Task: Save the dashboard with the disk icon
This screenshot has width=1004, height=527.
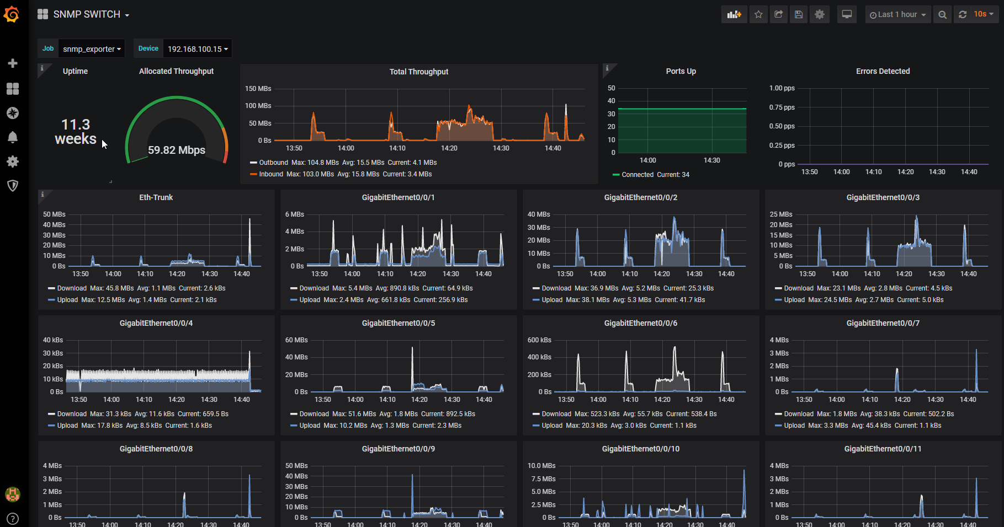Action: (799, 14)
